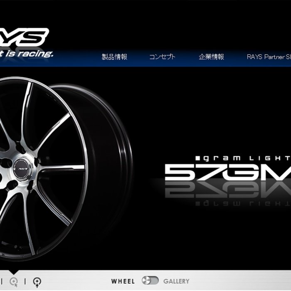Click the GALLERY label
The width and height of the screenshot is (291, 291).
tap(176, 281)
